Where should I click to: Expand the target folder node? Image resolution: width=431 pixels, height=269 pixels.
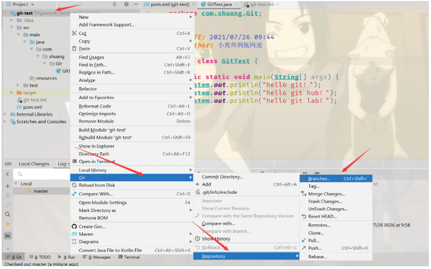point(11,93)
